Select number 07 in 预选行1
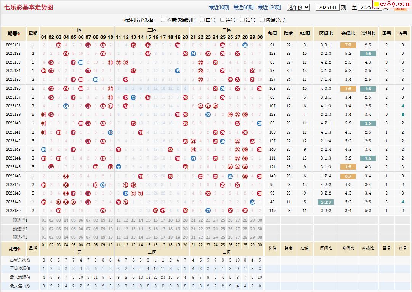This screenshot has width=412, height=292. (88, 220)
